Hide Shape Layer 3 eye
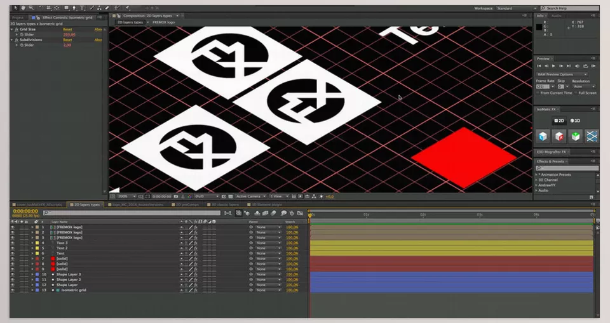Viewport: 610px width, 323px height. (13, 274)
